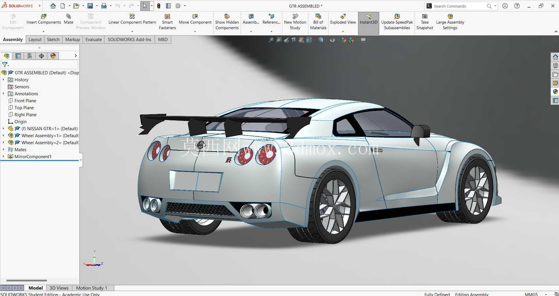Viewport: 559px width, 296px height.
Task: Expand the History tree node
Action: (4, 80)
